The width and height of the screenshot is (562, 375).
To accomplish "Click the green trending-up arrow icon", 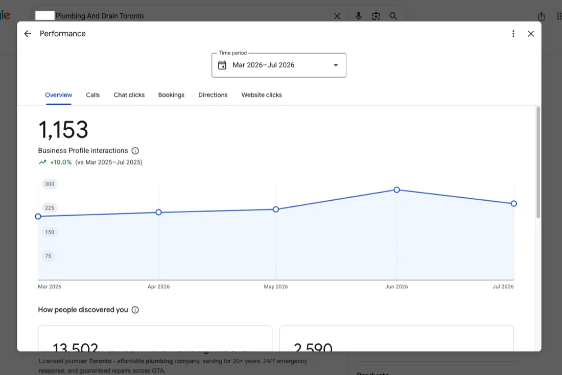I will tap(42, 162).
